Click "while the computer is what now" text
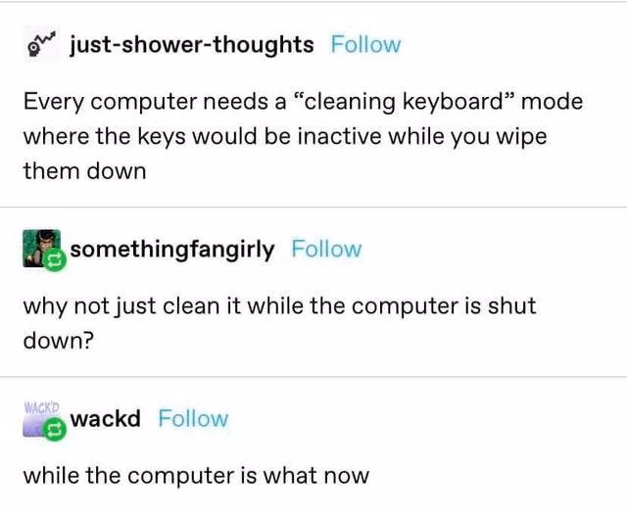The width and height of the screenshot is (627, 512). coord(196,476)
